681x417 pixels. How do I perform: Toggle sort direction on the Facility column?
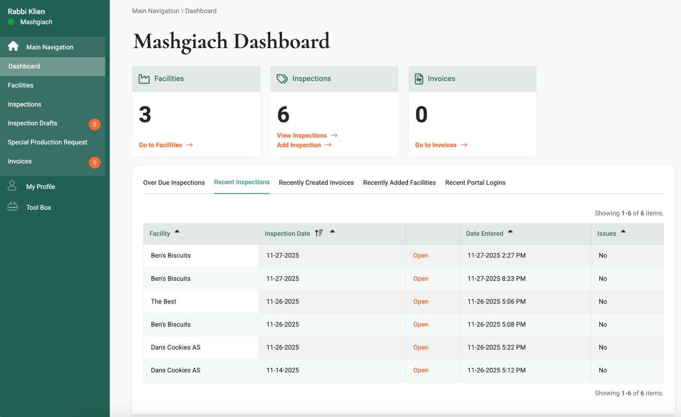[x=177, y=230]
